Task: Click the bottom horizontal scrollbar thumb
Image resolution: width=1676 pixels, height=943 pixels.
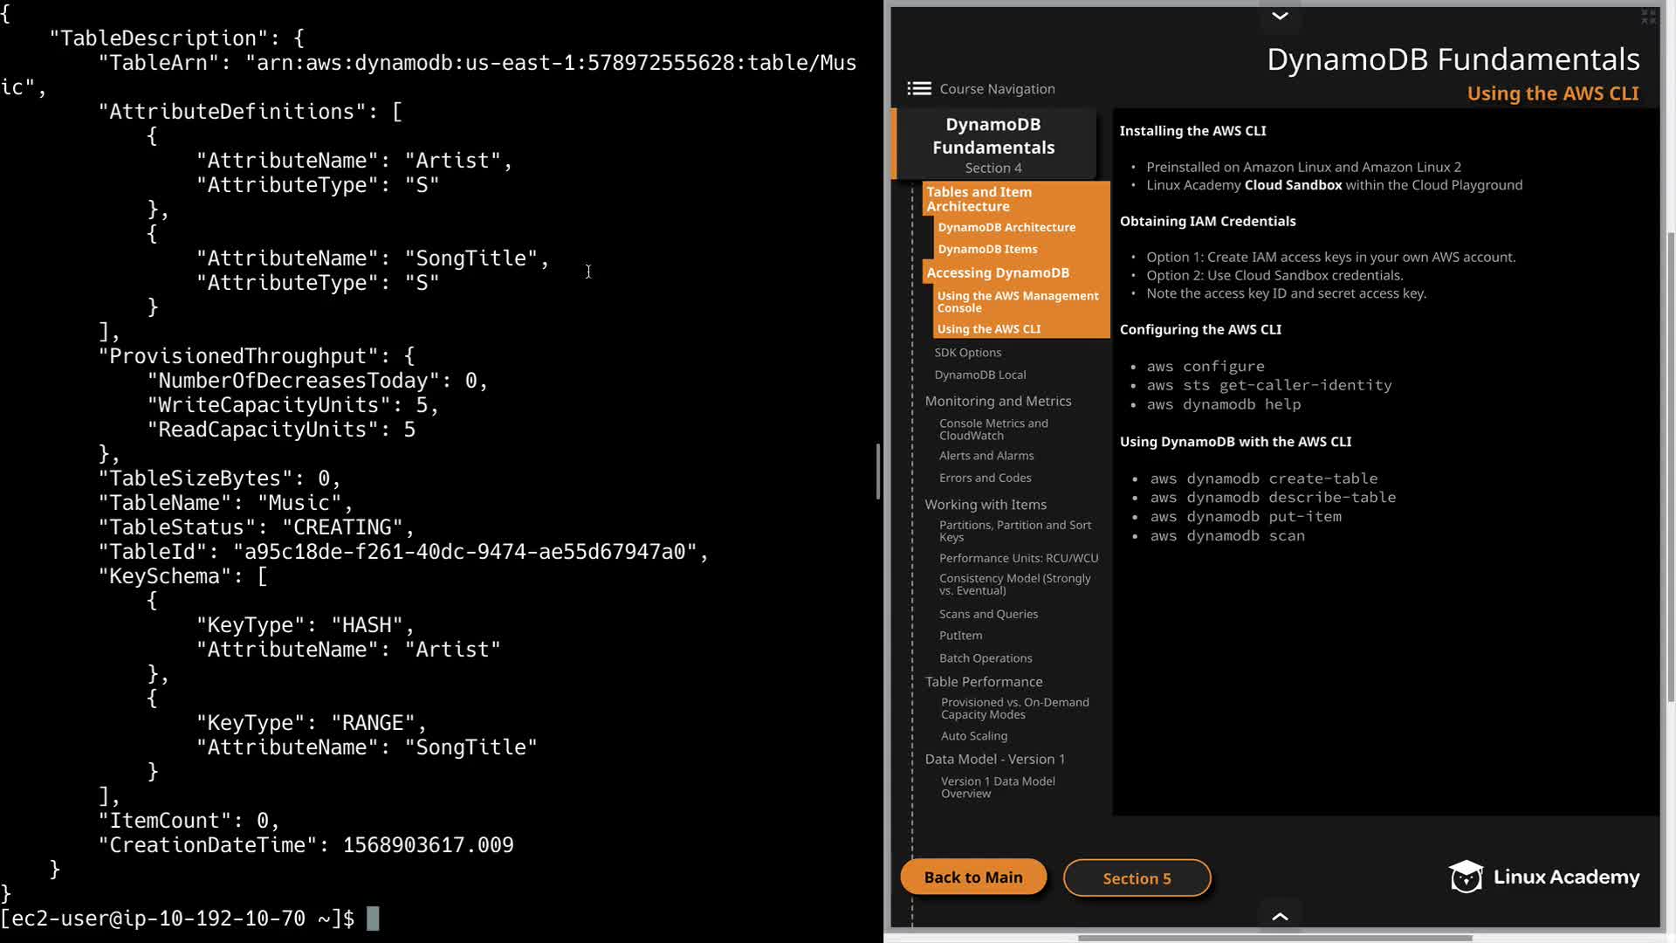Action: tap(1274, 938)
